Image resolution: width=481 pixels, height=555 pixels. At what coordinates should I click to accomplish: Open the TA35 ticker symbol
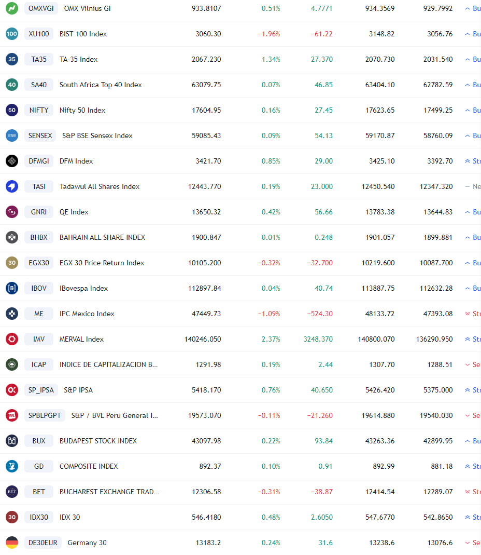click(x=39, y=60)
